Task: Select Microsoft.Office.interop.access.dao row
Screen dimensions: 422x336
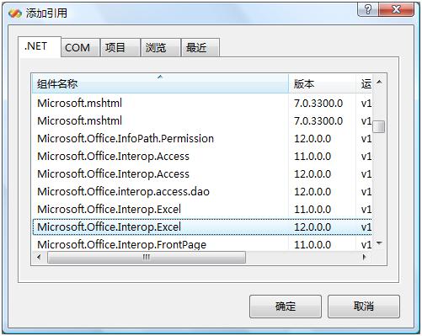Action: [202, 192]
